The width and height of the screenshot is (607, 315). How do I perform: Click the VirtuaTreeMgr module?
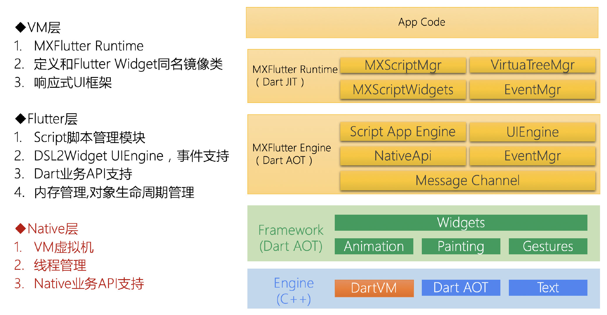(x=533, y=65)
